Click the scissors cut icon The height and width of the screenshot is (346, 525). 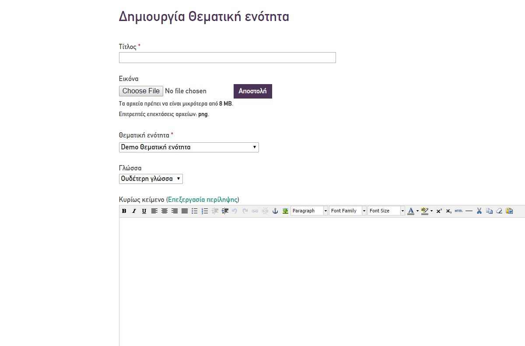pyautogui.click(x=479, y=211)
